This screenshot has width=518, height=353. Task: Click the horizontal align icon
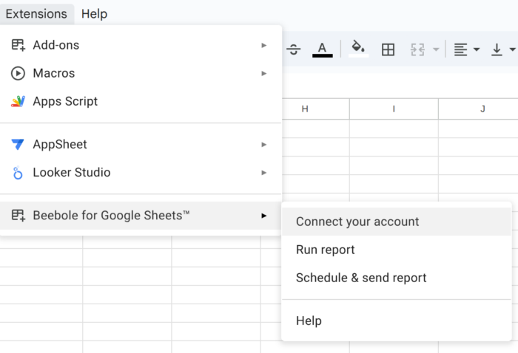click(460, 49)
